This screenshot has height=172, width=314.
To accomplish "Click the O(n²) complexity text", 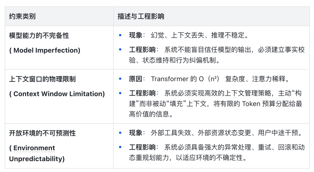I will pyautogui.click(x=210, y=79).
